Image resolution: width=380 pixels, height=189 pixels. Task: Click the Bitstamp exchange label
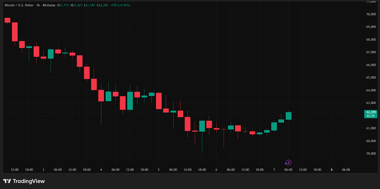click(x=49, y=5)
